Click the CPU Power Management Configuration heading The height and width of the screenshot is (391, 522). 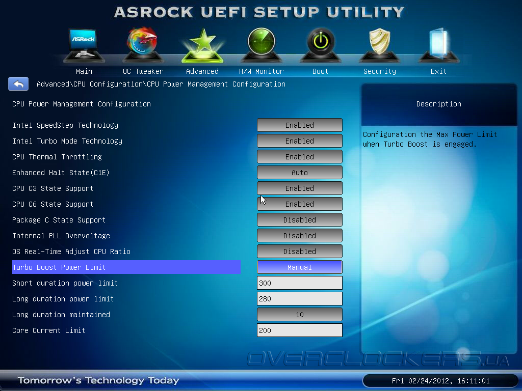click(x=82, y=104)
